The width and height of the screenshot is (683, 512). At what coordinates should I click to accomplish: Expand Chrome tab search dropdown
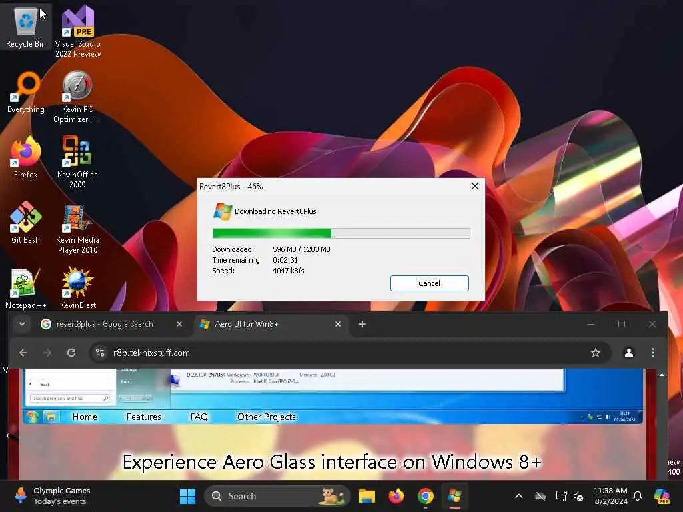pos(22,325)
